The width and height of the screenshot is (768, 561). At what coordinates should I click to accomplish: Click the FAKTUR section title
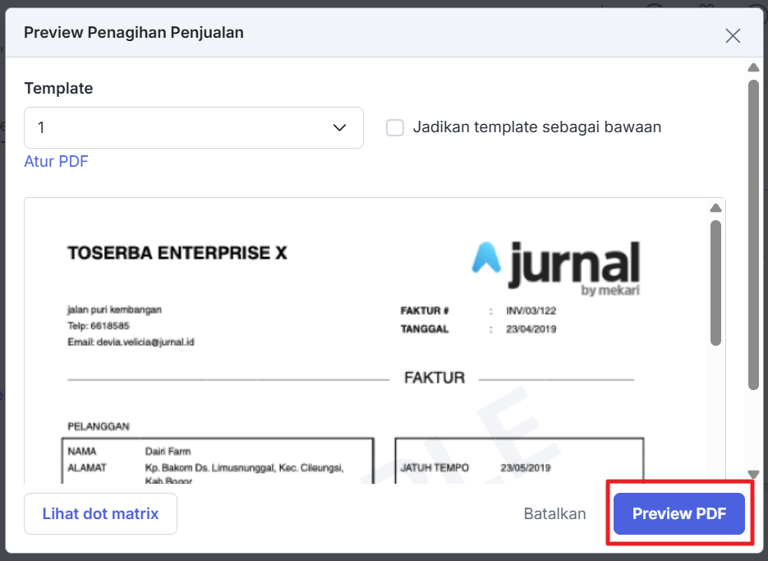[434, 379]
